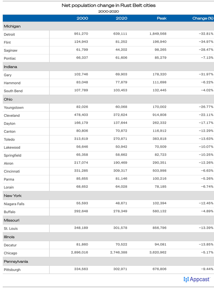Viewport: 214px width, 288px height.
Task: Click the Niagara Falls row label
Action: coord(14,204)
